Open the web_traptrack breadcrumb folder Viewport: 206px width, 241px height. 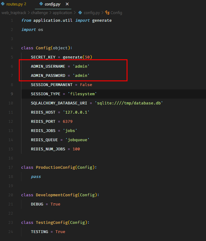(15, 13)
